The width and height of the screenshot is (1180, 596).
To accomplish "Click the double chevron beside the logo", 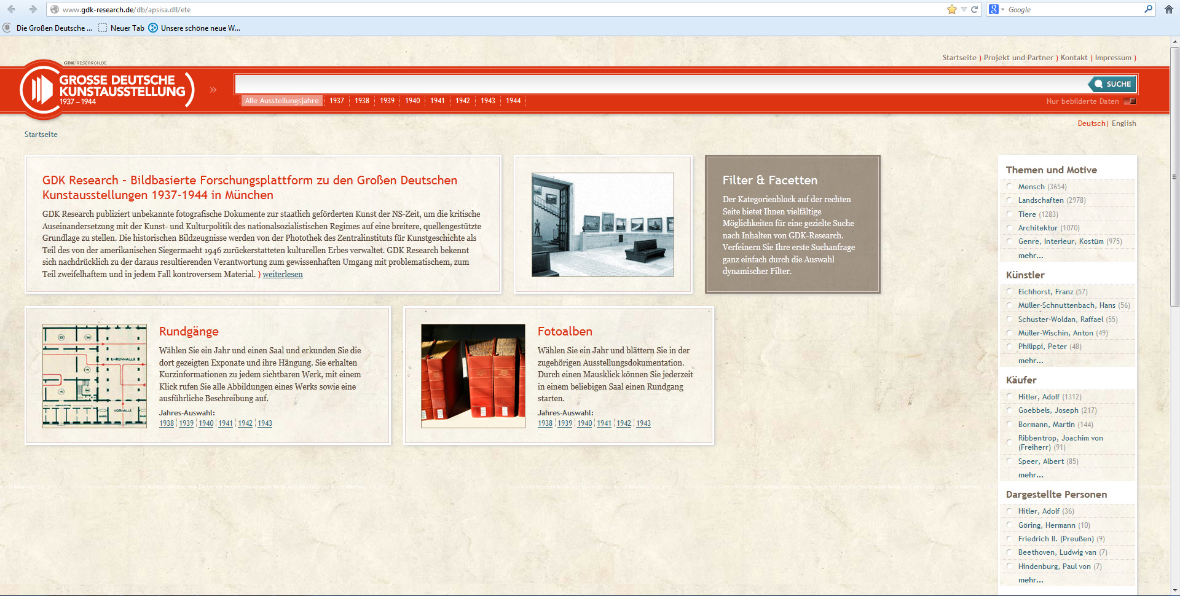I will pyautogui.click(x=213, y=90).
